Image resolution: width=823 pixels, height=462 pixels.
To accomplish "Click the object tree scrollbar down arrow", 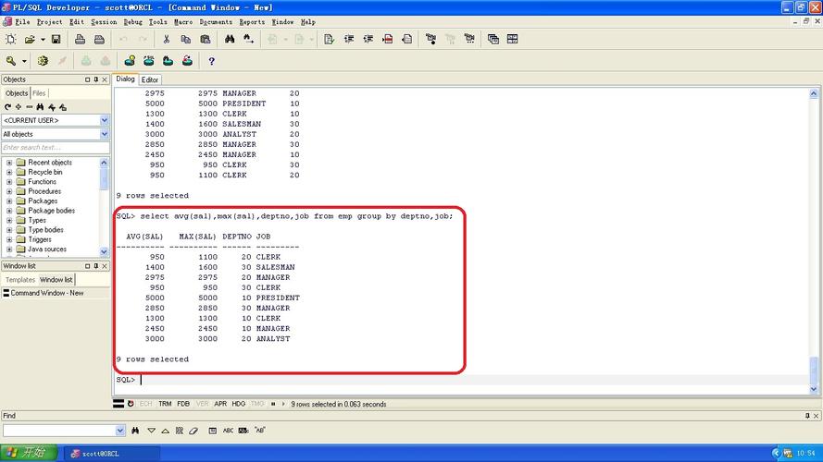I will pos(104,252).
